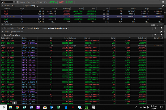Sort futures by Volume column header

(120, 9)
